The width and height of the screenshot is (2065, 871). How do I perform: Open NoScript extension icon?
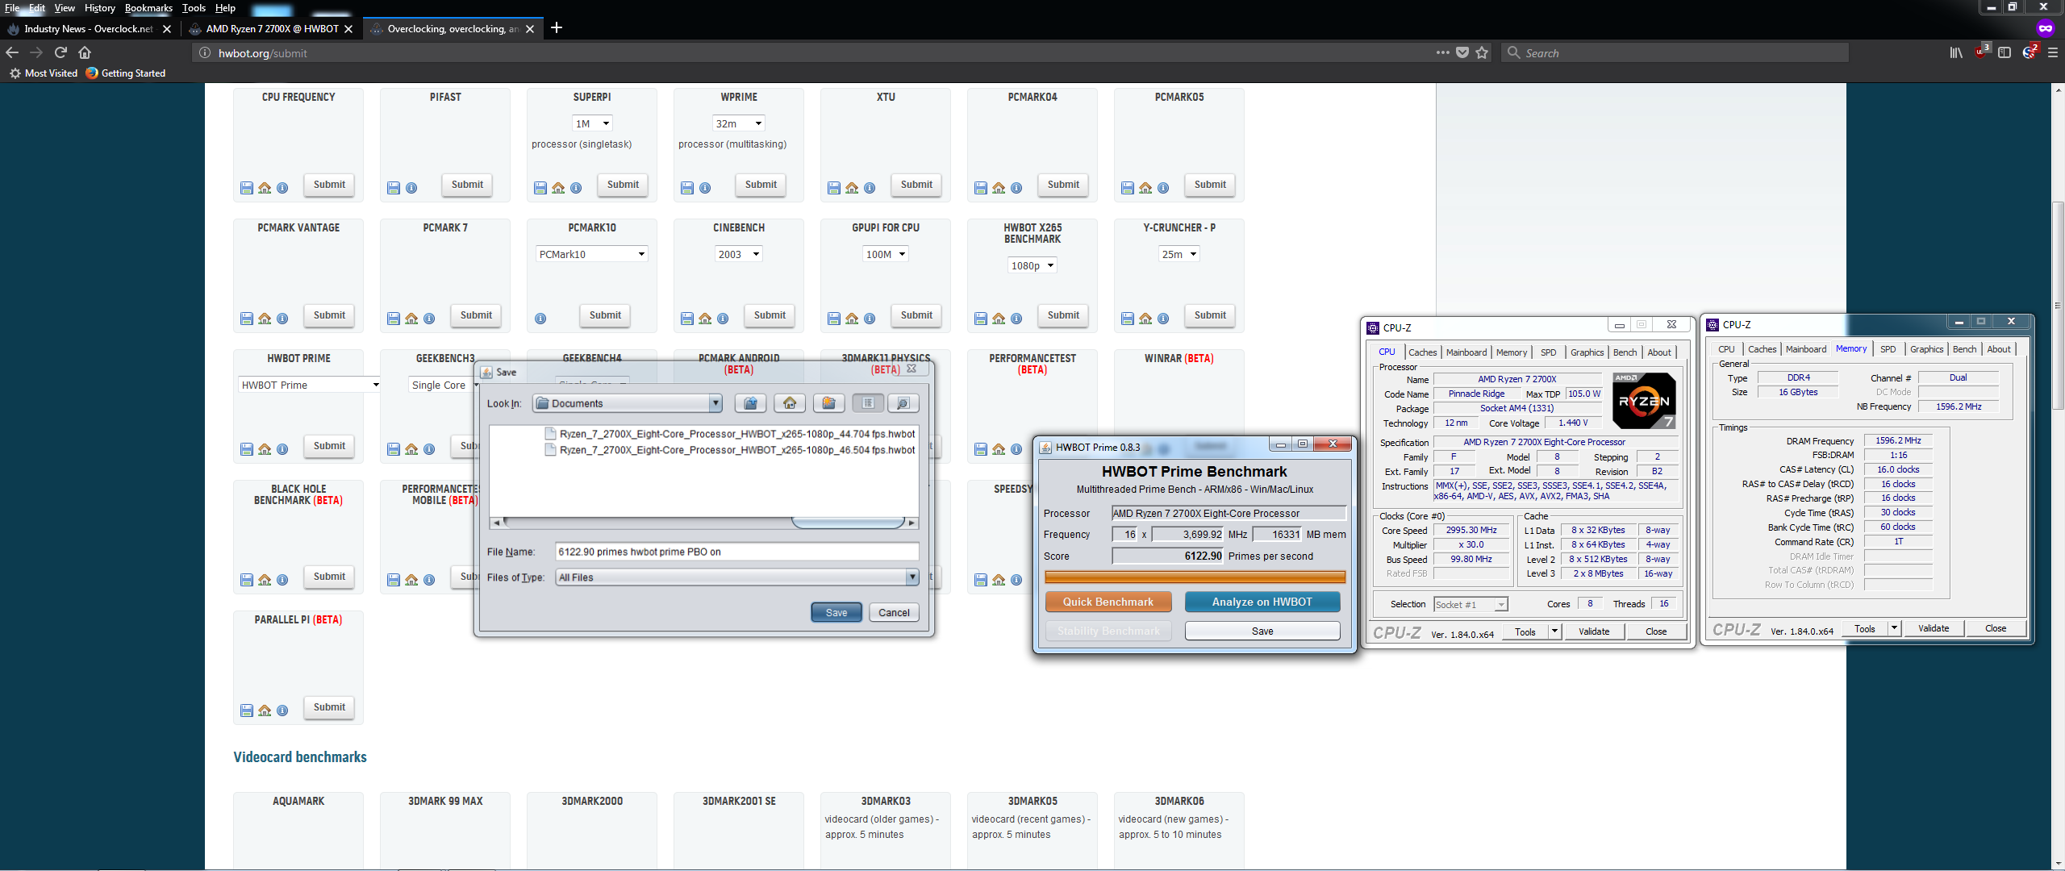click(x=2029, y=52)
